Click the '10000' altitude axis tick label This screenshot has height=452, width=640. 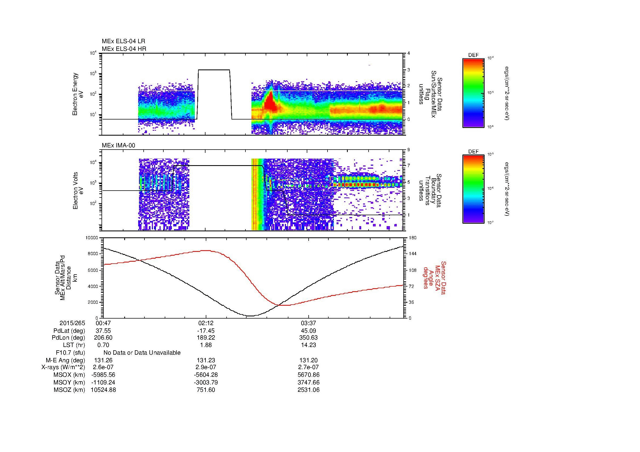(92, 238)
